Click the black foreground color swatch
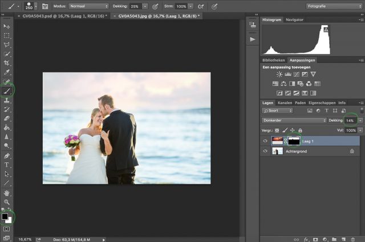Image resolution: width=365 pixels, height=242 pixels. pyautogui.click(x=5, y=216)
